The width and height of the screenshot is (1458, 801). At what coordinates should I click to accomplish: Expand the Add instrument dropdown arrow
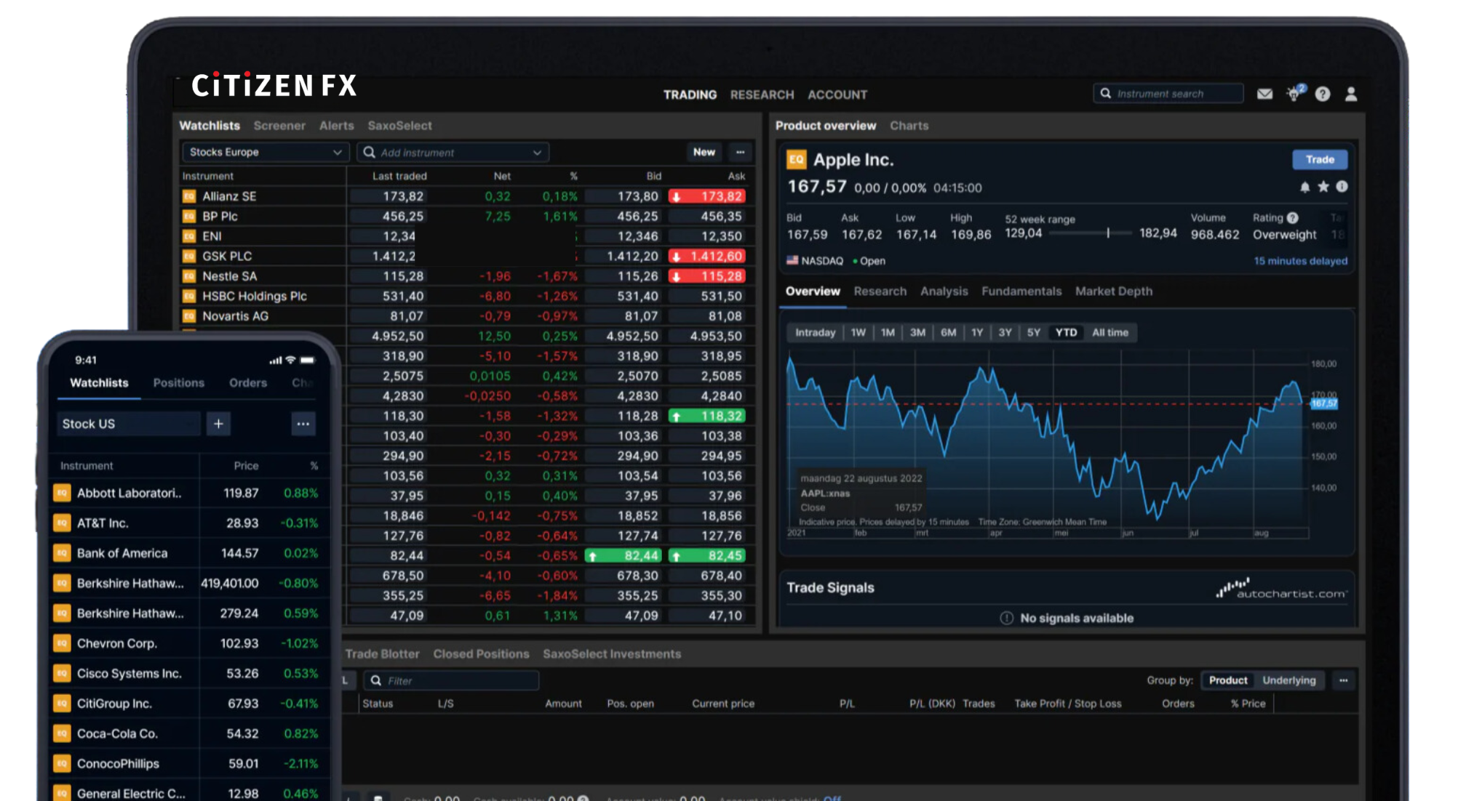pyautogui.click(x=537, y=153)
